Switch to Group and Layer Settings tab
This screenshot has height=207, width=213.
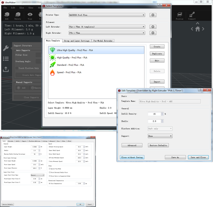[77, 41]
